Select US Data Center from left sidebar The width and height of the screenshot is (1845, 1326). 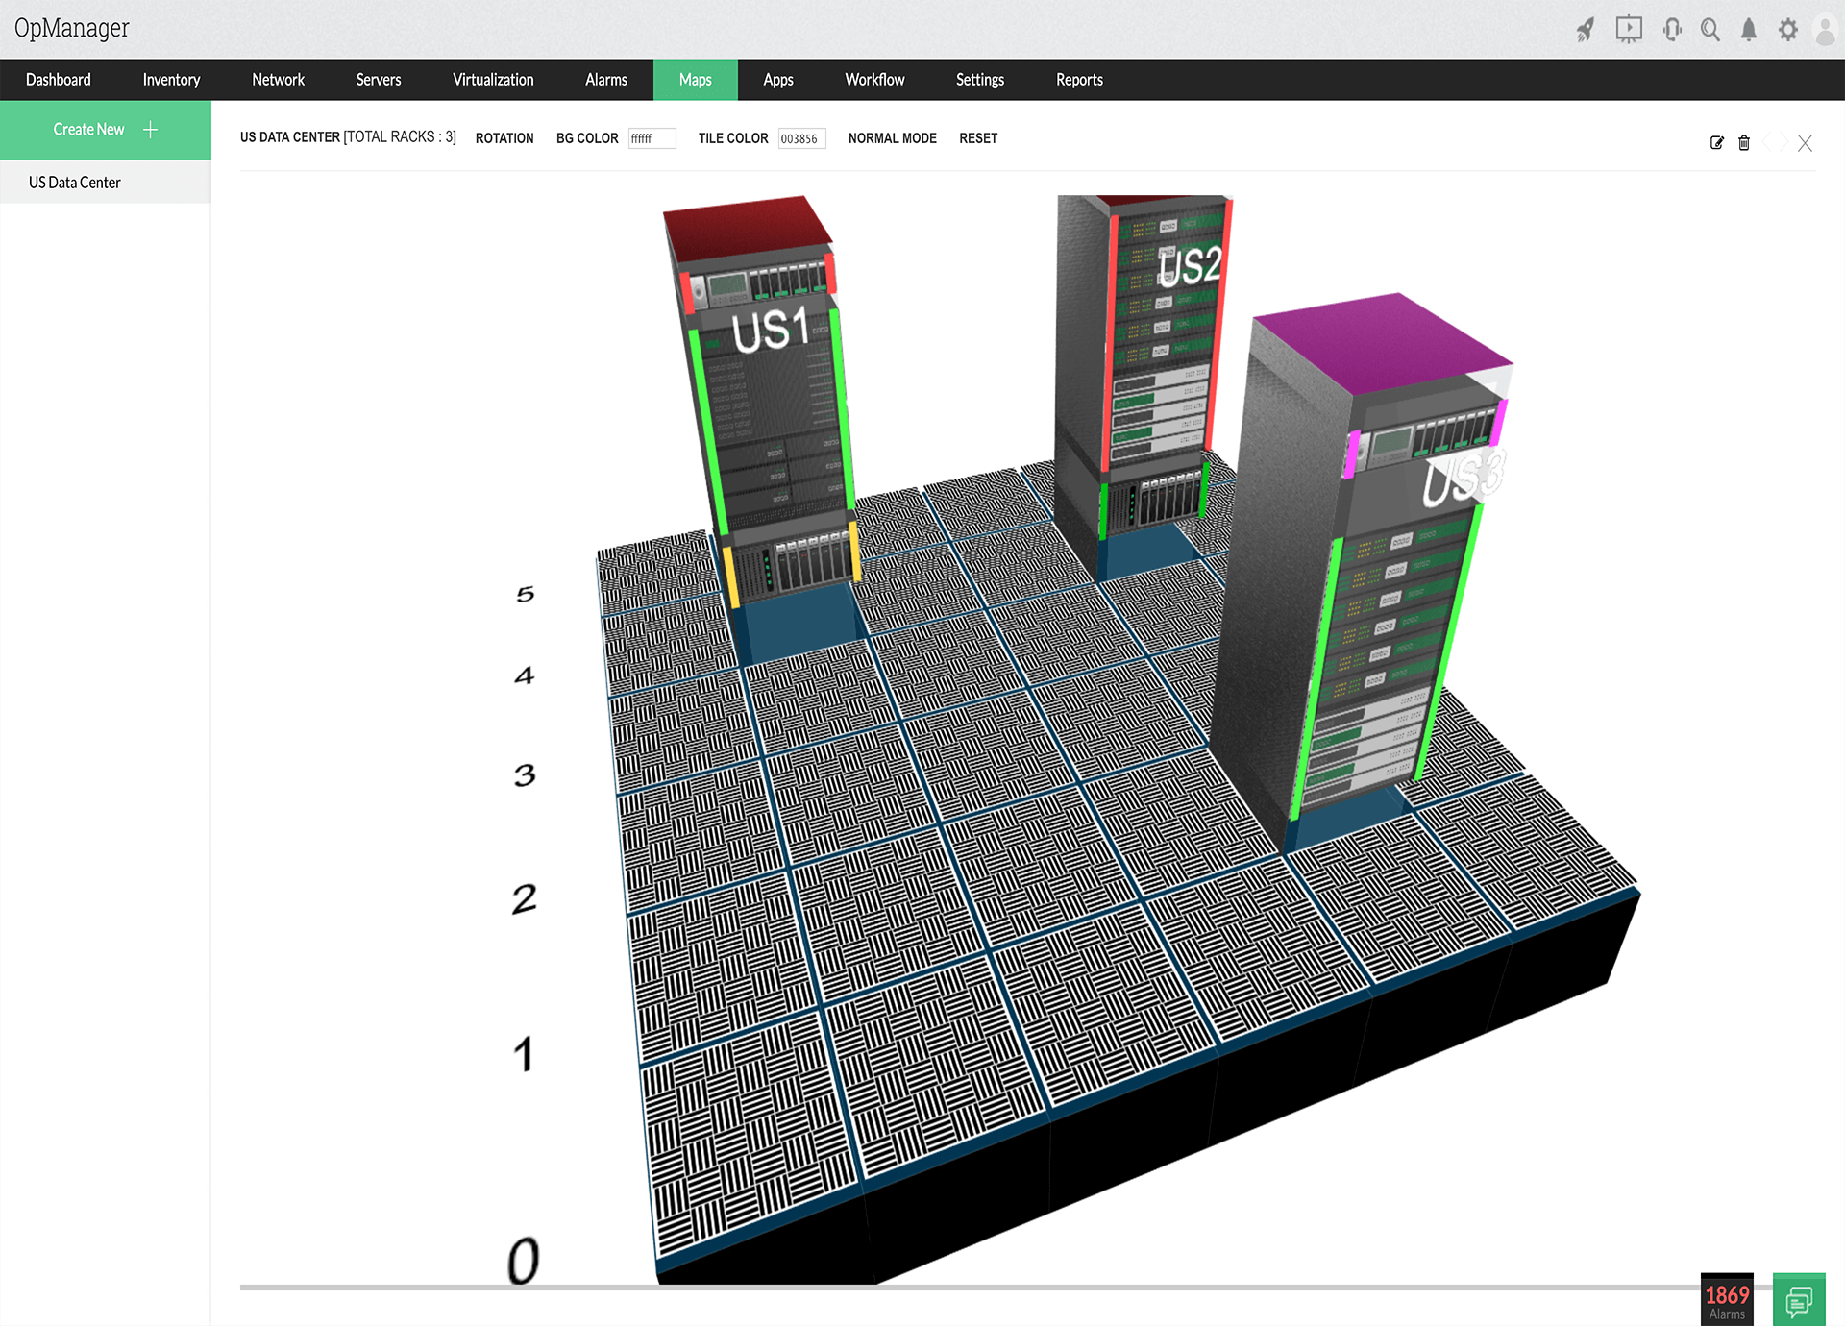(x=75, y=182)
